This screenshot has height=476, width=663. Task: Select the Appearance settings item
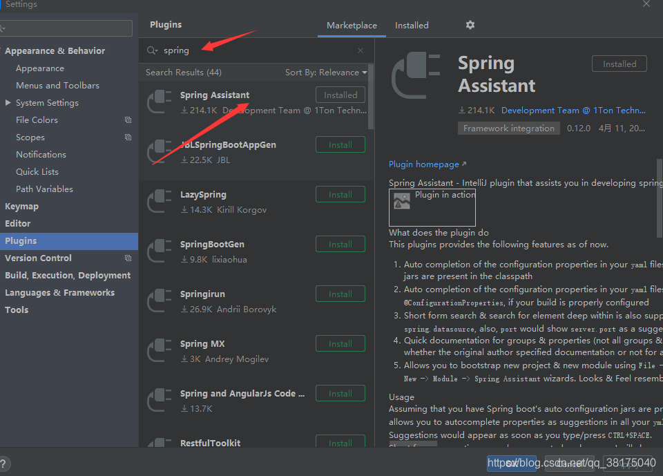point(40,68)
